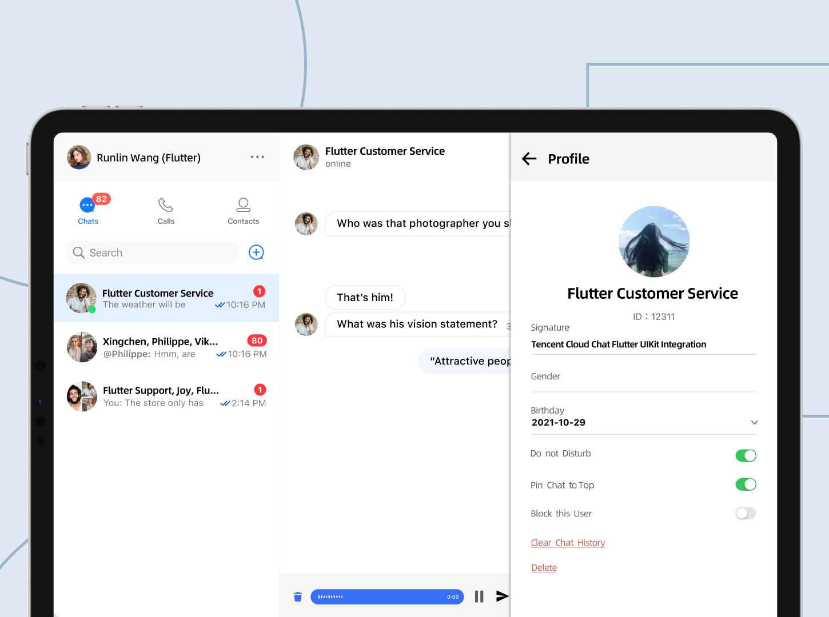This screenshot has width=829, height=617.
Task: Turn off Pin Chat to Top
Action: pyautogui.click(x=746, y=484)
